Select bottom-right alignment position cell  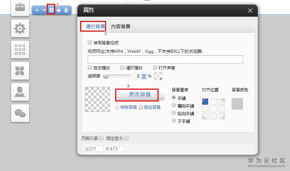[222, 116]
